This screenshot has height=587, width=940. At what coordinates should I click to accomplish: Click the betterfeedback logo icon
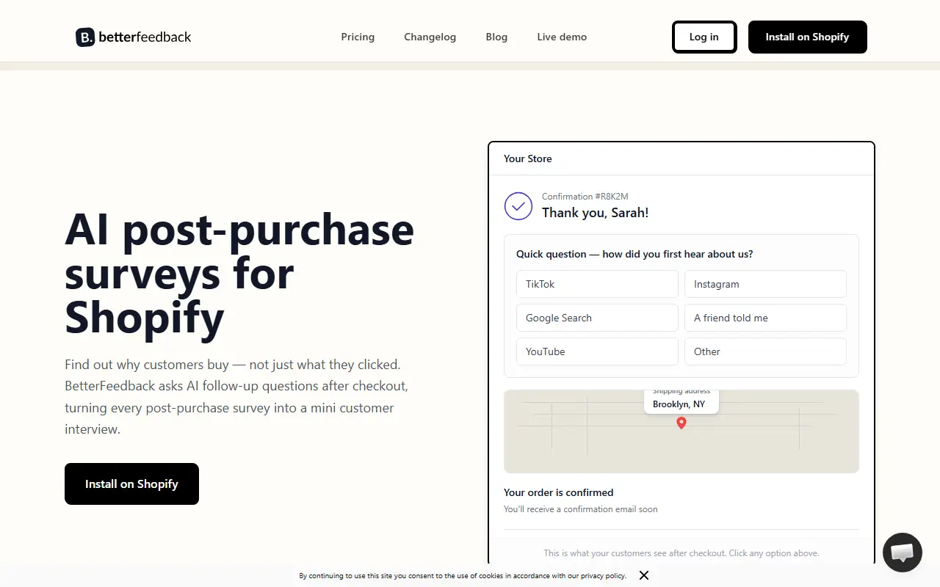[85, 37]
